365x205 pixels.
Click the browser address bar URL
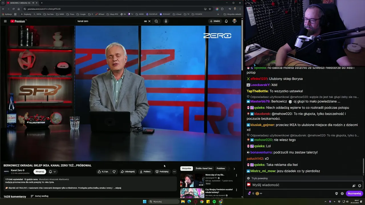point(44,9)
